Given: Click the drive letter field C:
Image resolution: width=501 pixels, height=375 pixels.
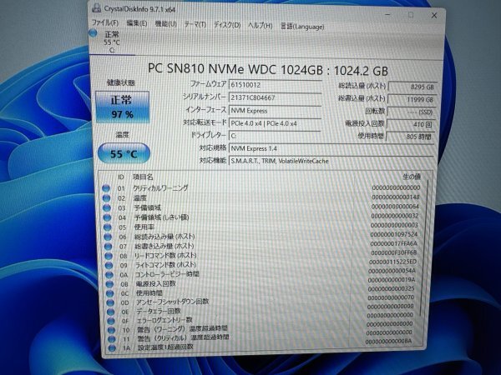Looking at the screenshot, I should [275, 136].
